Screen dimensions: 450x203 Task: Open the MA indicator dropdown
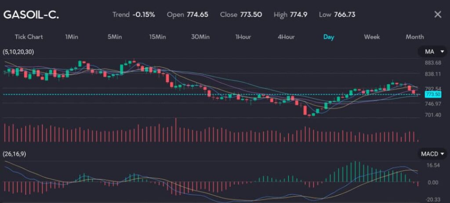click(x=432, y=52)
